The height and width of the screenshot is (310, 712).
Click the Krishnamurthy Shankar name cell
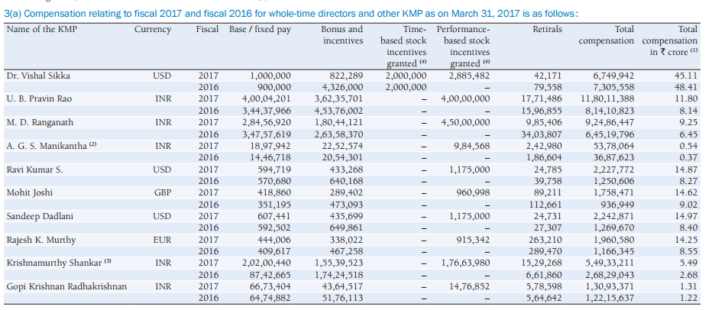tap(54, 263)
